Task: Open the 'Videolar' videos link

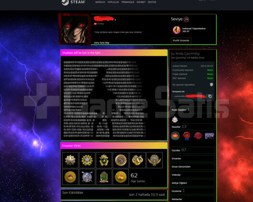Action: pos(192,175)
